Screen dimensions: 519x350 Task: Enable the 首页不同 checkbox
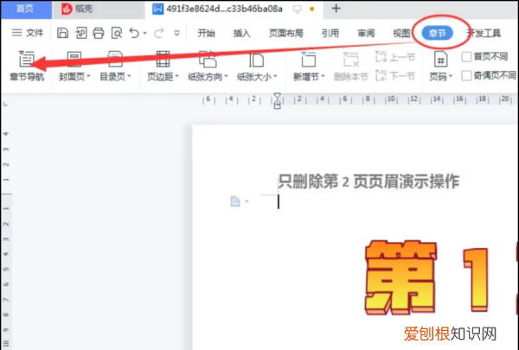(466, 57)
